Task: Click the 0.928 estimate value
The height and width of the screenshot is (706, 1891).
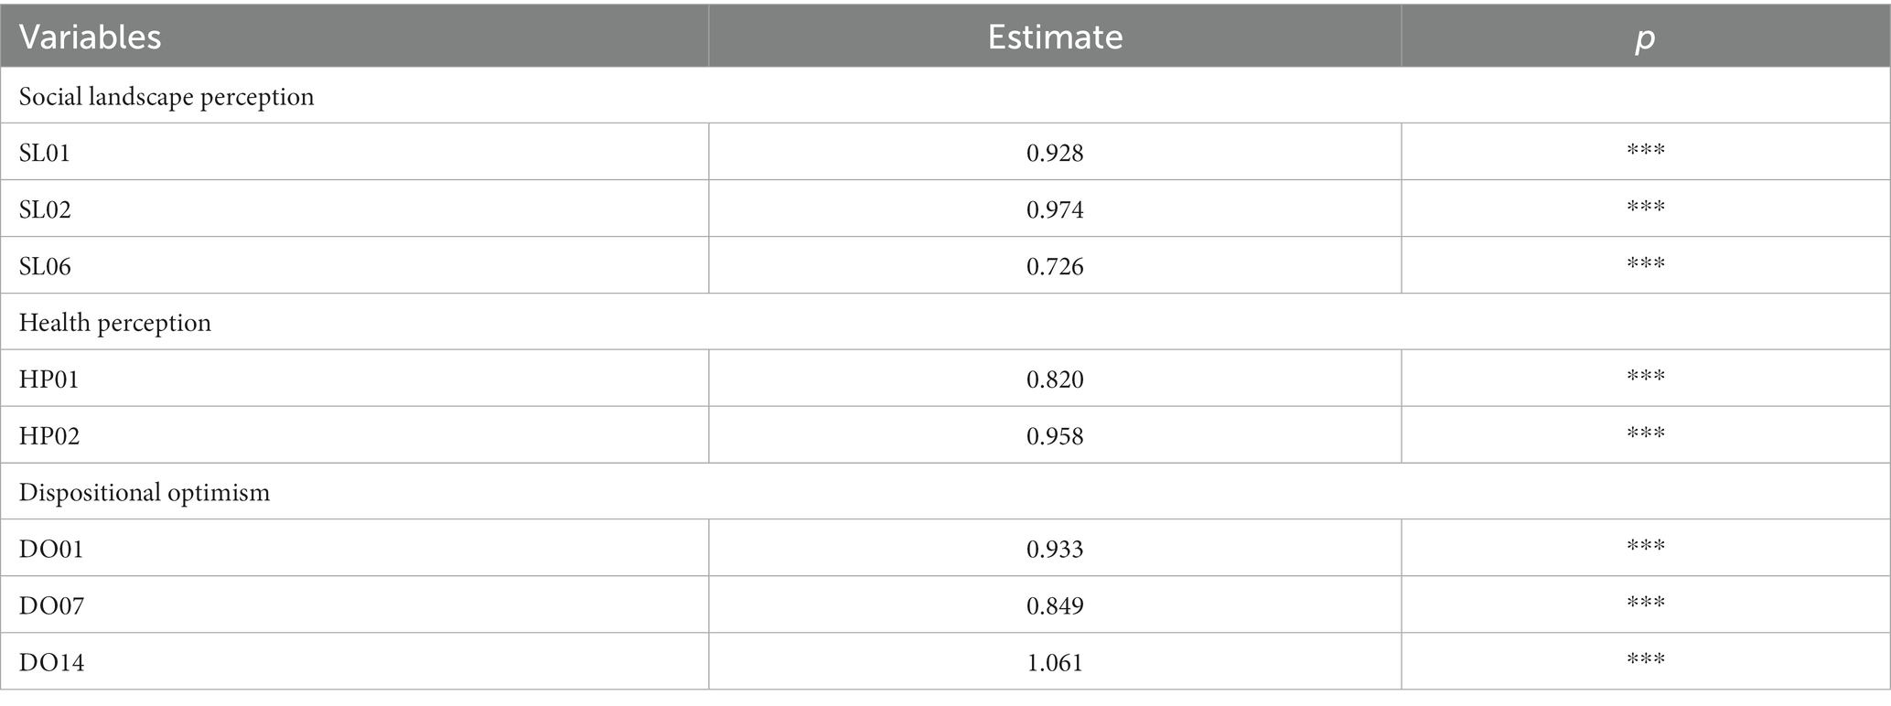Action: 1055,153
